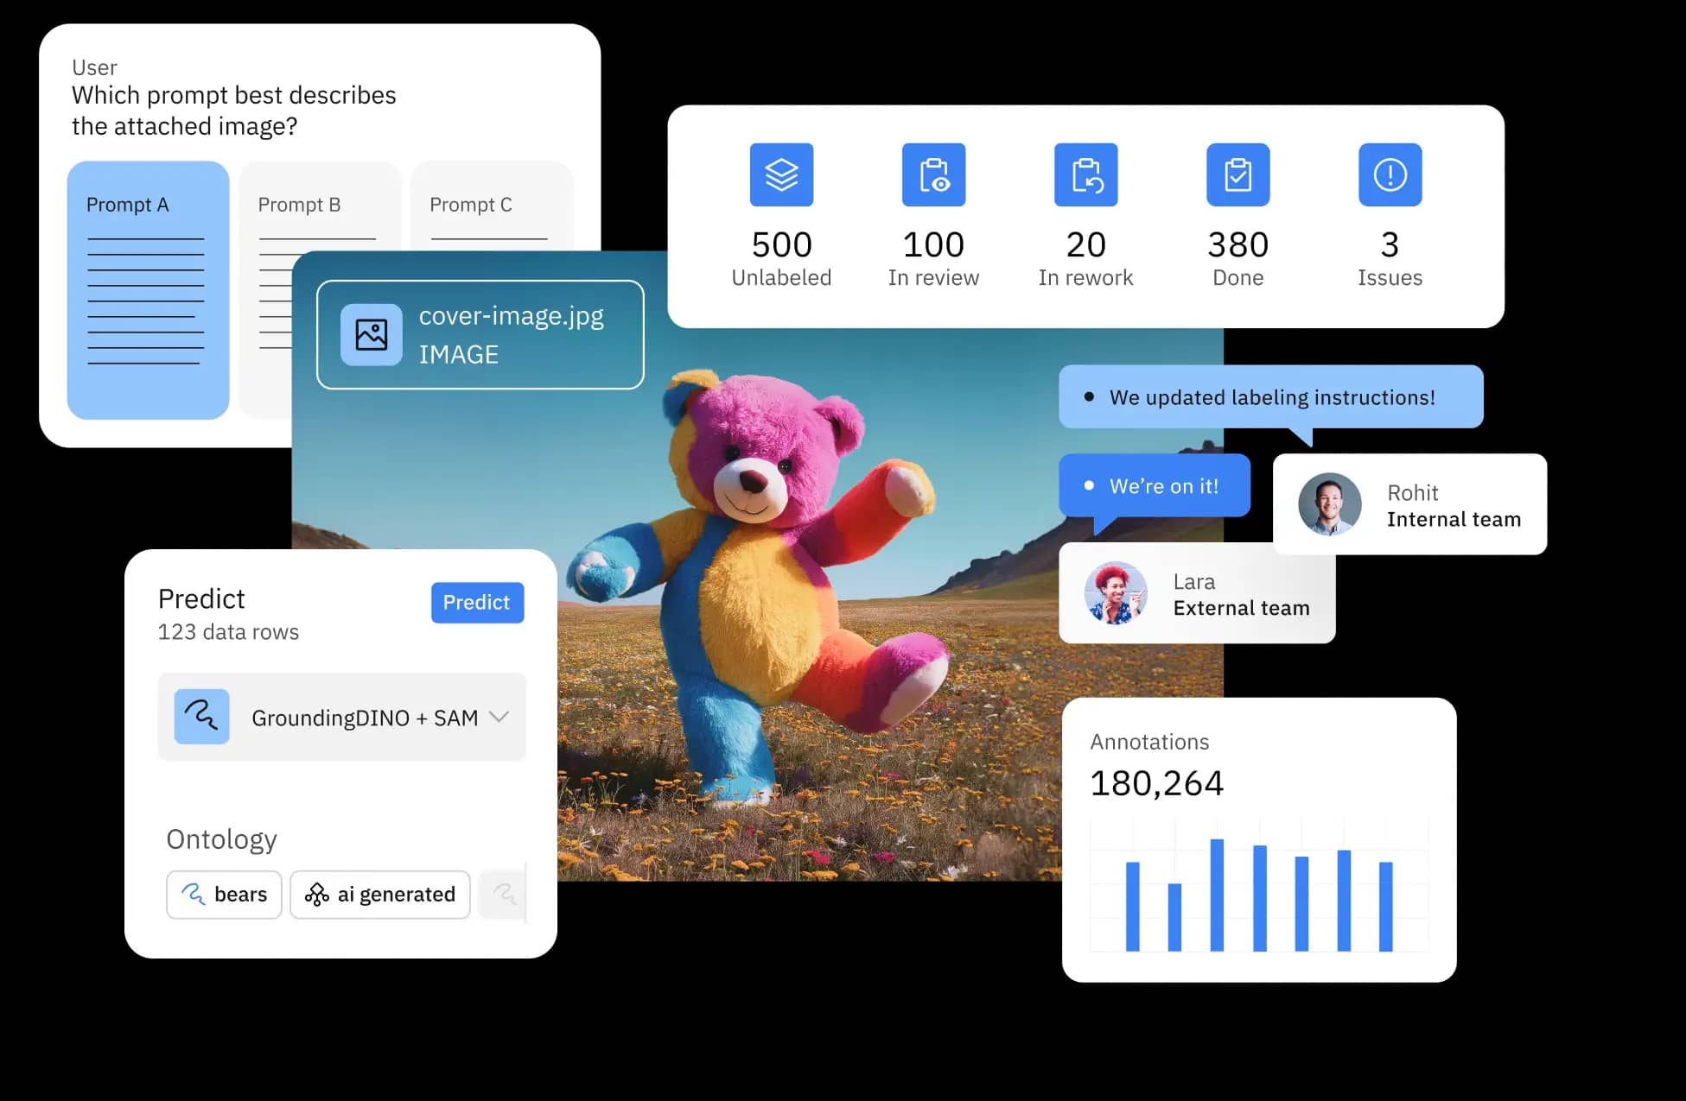The image size is (1686, 1101).
Task: Click the image icon on cover-image.jpg chip
Action: coord(371,335)
